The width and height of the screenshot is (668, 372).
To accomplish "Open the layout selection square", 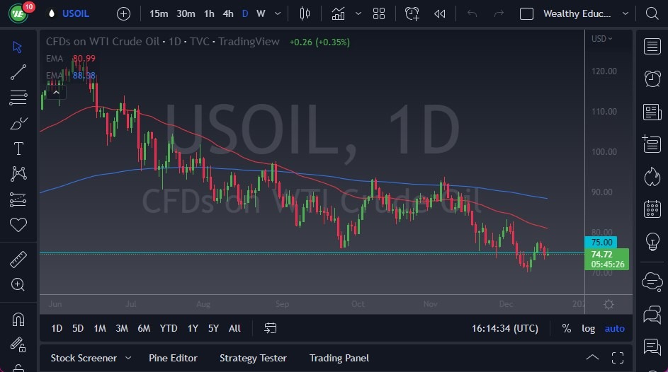I will [x=526, y=14].
